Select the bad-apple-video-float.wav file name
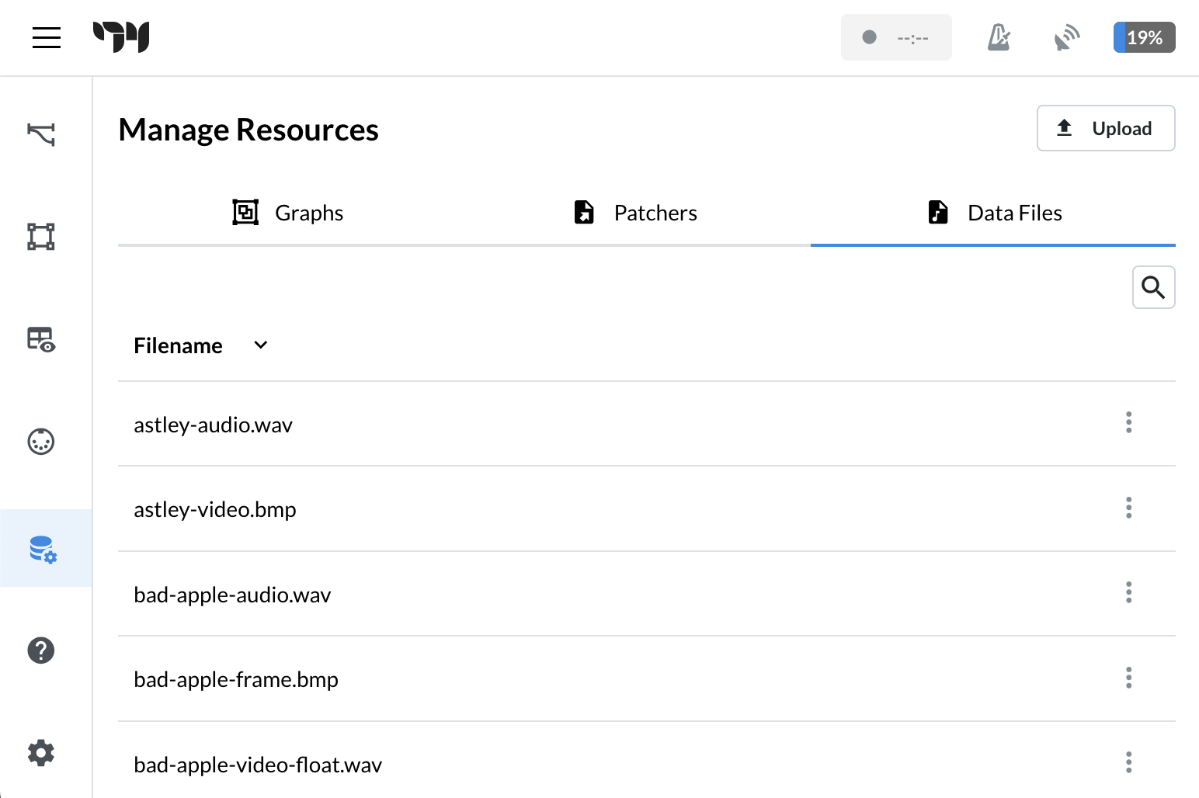The image size is (1199, 798). (258, 765)
